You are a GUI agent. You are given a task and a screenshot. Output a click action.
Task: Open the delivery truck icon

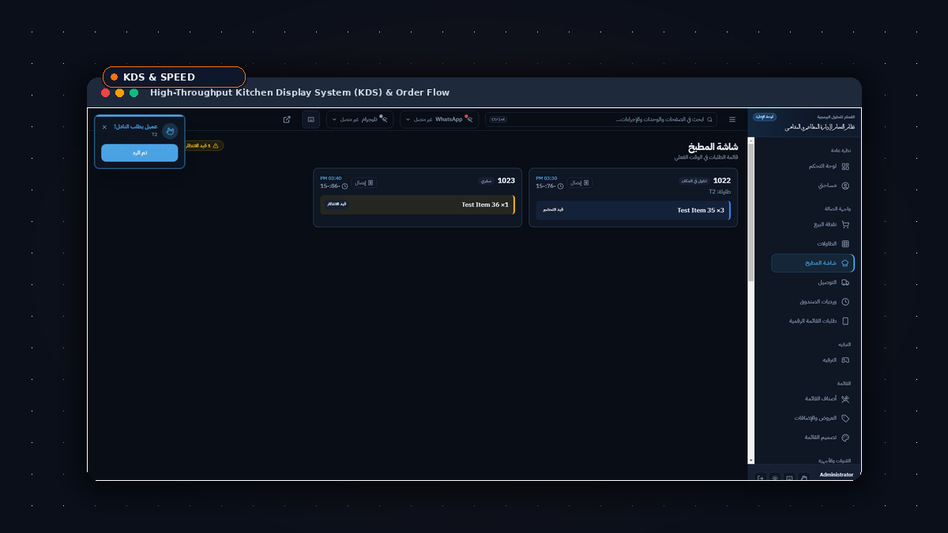[x=845, y=282]
